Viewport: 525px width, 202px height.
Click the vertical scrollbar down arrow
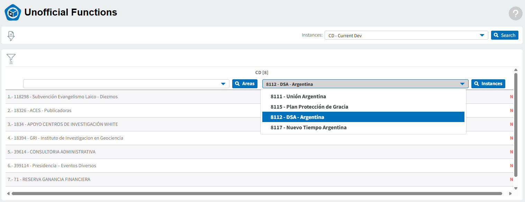(x=516, y=188)
